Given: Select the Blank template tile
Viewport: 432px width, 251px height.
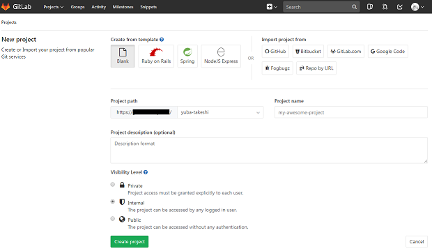Looking at the screenshot, I should (123, 56).
